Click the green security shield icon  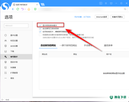point(35,9)
